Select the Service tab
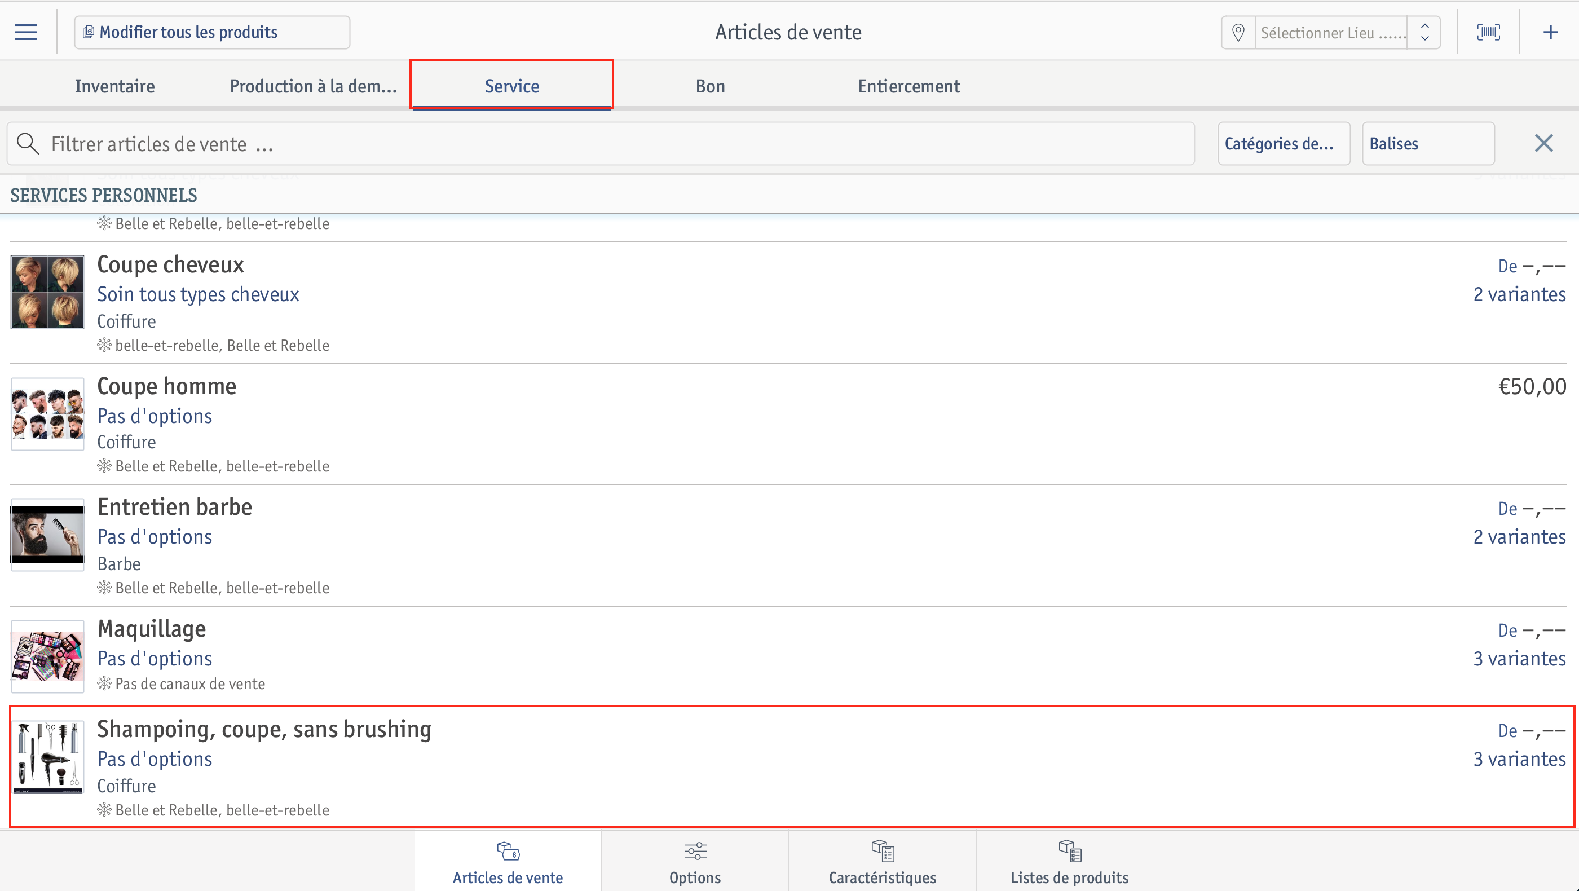Image resolution: width=1579 pixels, height=891 pixels. [x=512, y=86]
